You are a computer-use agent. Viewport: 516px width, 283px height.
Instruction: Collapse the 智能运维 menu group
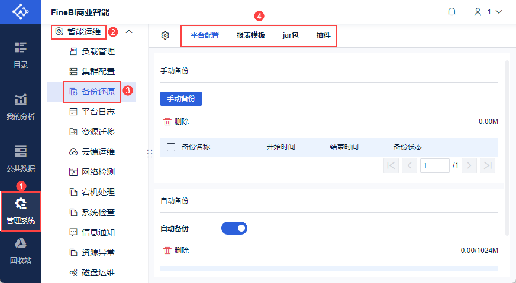click(x=129, y=31)
